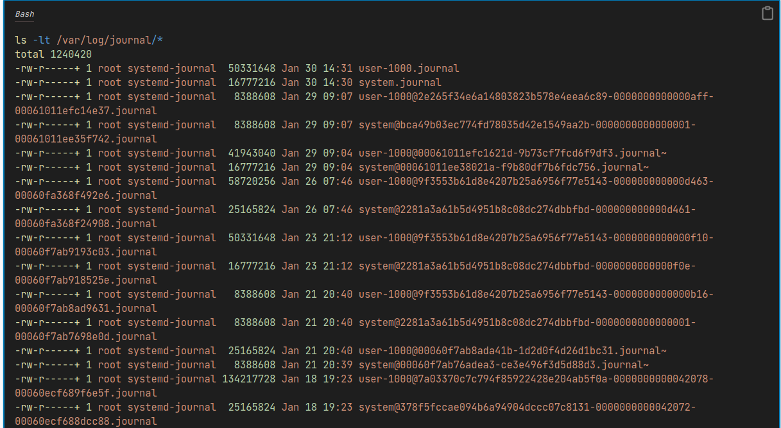Screen dimensions: 781x428
Task: Click the /var/log/journal/* path text
Action: pyautogui.click(x=110, y=40)
